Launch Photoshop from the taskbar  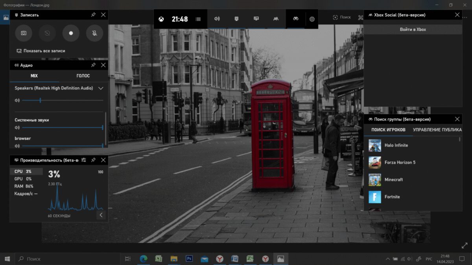click(189, 259)
